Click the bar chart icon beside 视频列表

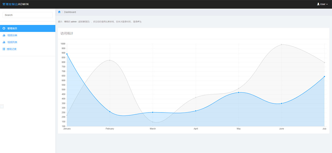point(4,42)
